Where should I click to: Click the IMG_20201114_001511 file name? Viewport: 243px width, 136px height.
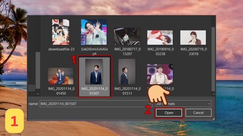(x=127, y=91)
